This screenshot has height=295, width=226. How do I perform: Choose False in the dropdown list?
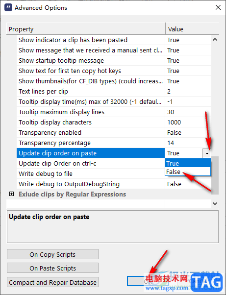[188, 172]
